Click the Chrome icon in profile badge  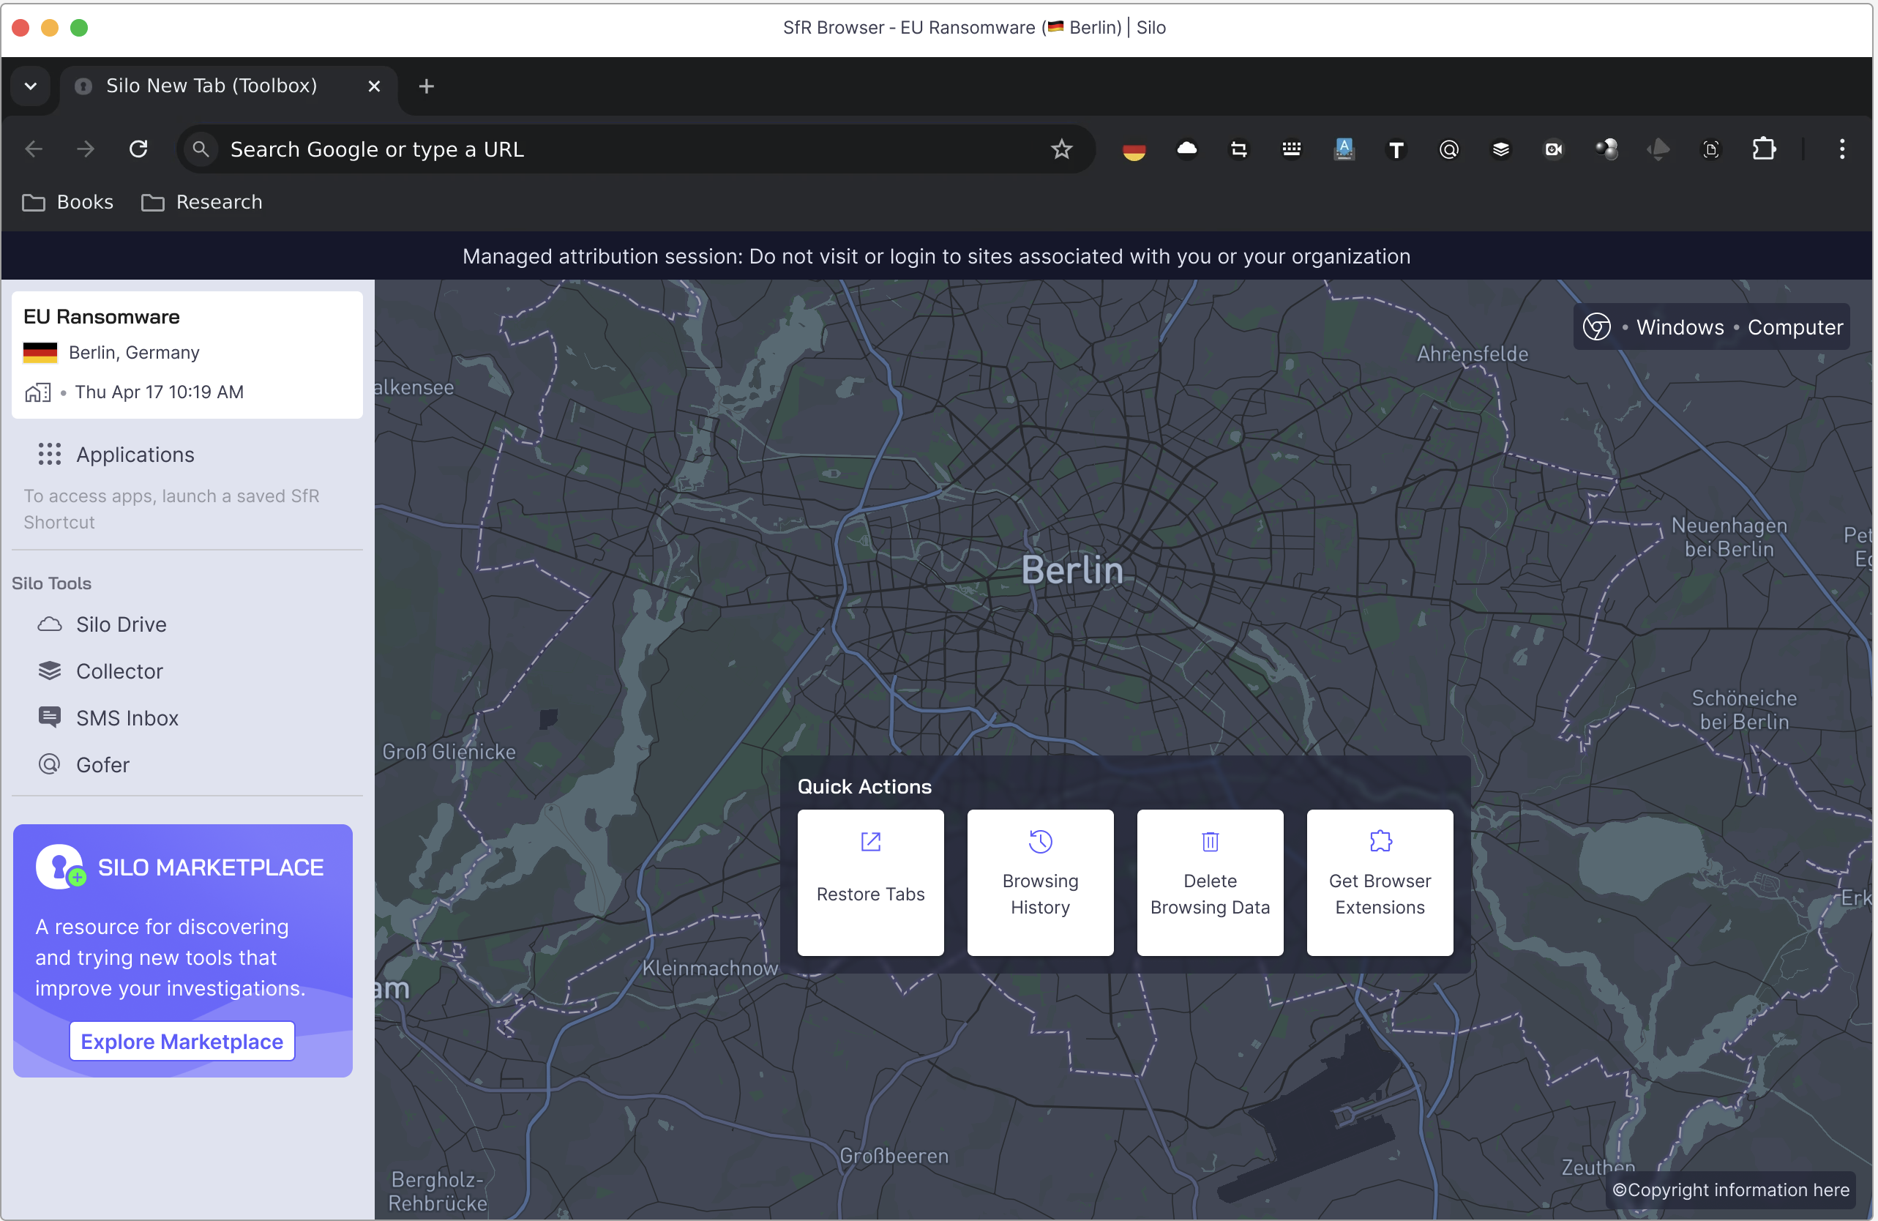(x=1596, y=326)
